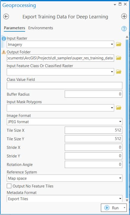
Task: Switch to the Environments tab
Action: point(40,28)
